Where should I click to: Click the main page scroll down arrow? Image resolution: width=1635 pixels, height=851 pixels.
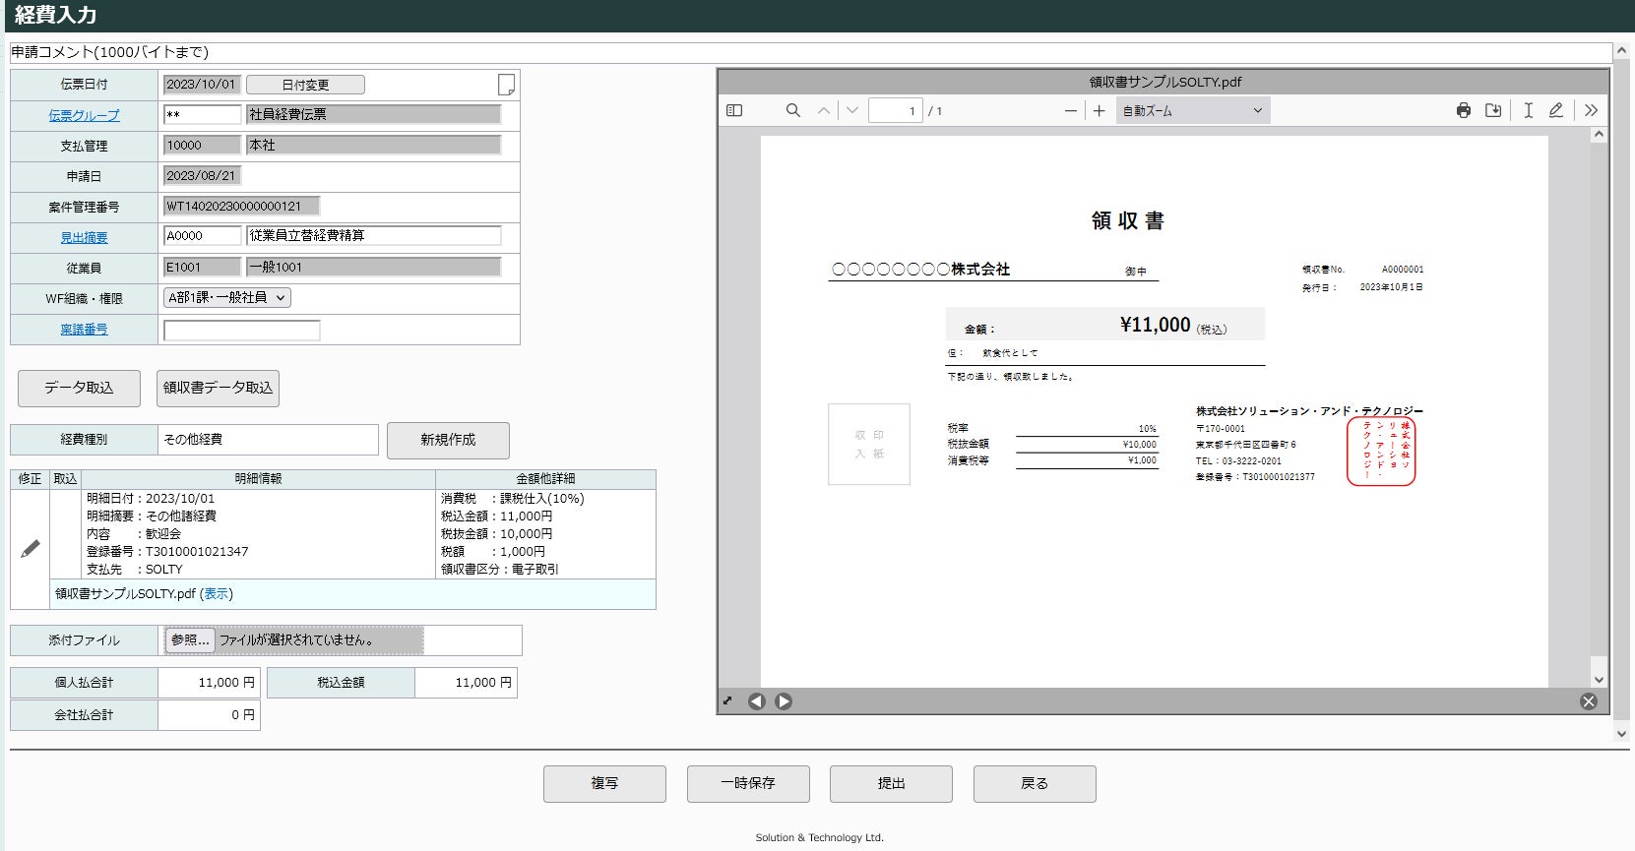(1622, 734)
